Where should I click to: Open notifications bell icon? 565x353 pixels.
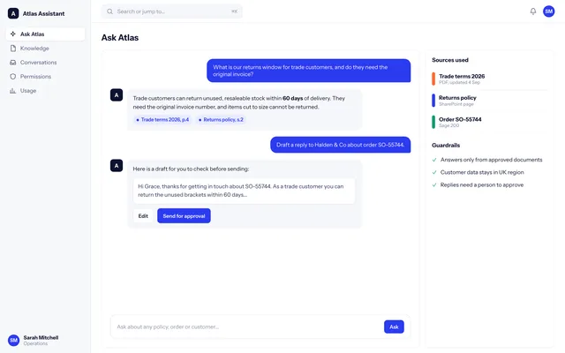533,11
